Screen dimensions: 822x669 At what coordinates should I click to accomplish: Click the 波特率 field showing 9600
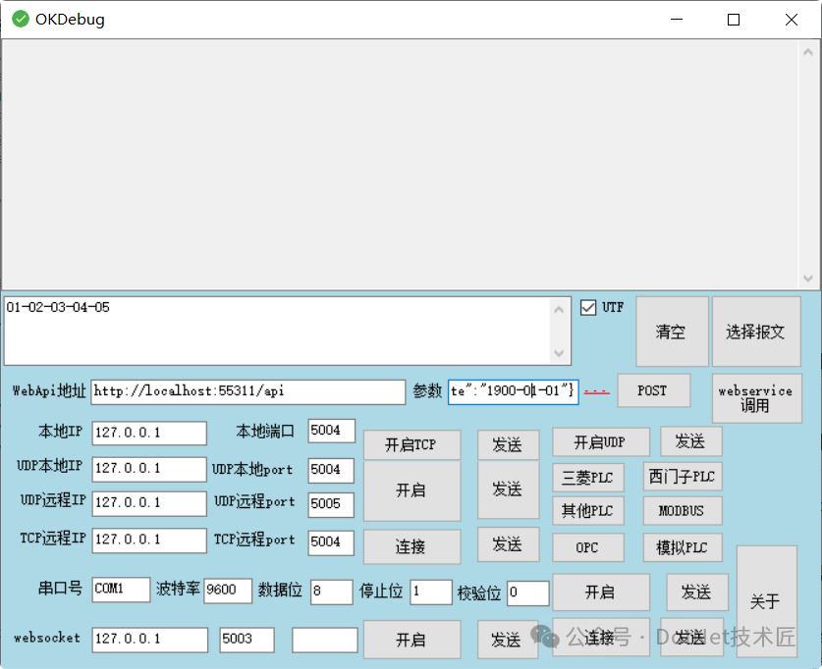pos(228,591)
